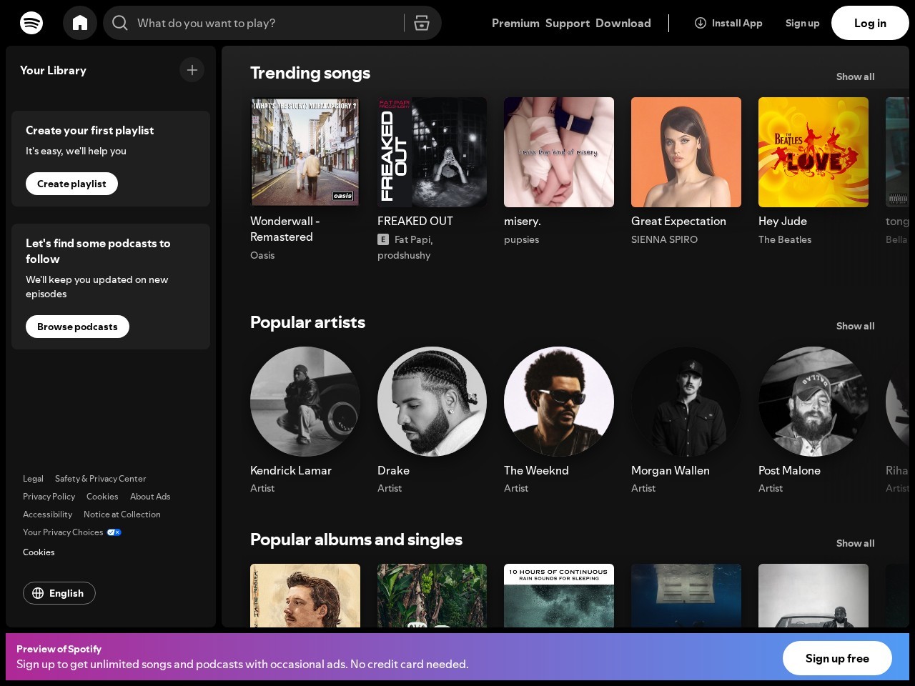915x686 pixels.
Task: Open Privacy Policy footer link
Action: coord(49,497)
